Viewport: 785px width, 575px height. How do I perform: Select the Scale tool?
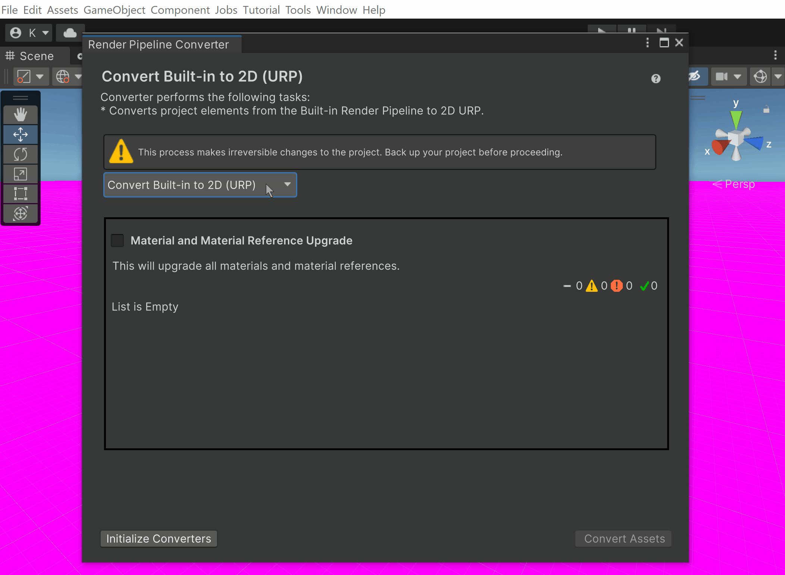(21, 174)
